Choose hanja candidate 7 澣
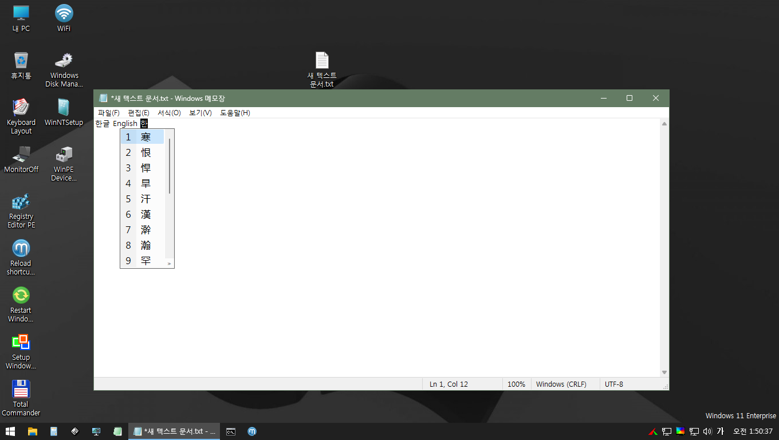Screen dimensions: 779x440 coord(142,230)
